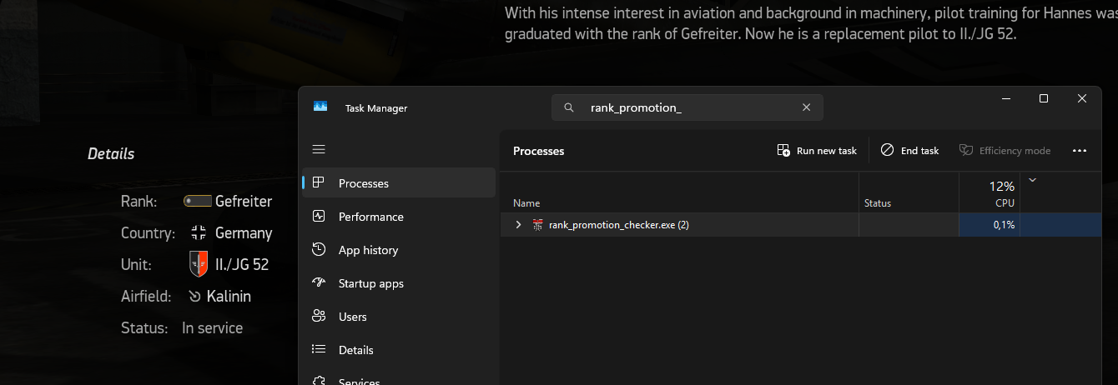
Task: Click the Run new task button
Action: [x=817, y=151]
